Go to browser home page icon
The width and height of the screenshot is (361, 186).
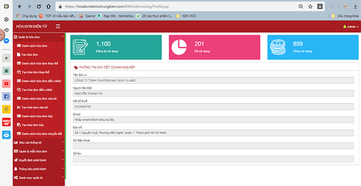[48, 6]
